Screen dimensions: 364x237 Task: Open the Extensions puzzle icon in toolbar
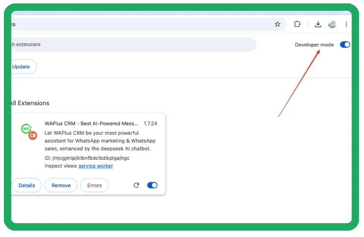pos(297,24)
